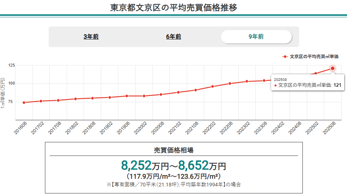Select the 3年前 period tab

click(91, 37)
